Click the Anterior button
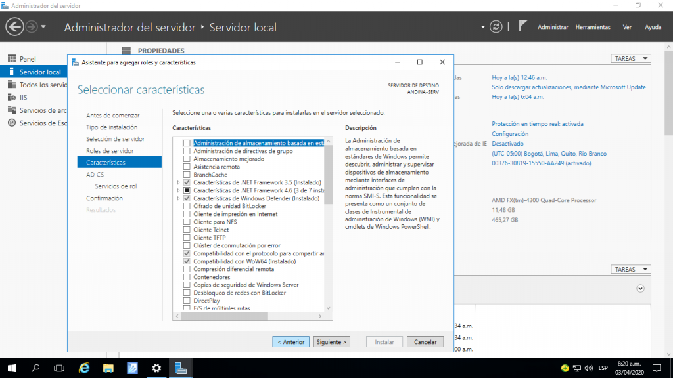This screenshot has height=378, width=673. pyautogui.click(x=290, y=342)
